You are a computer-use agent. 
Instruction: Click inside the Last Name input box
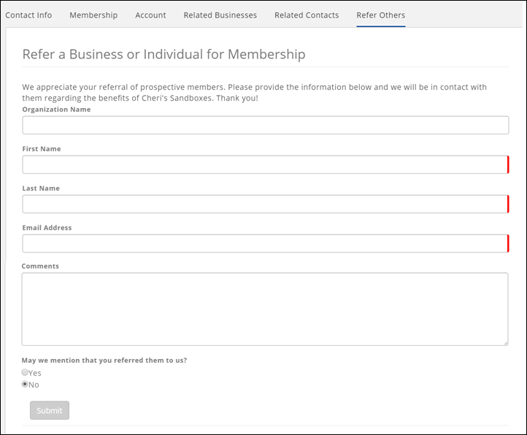[x=265, y=204]
